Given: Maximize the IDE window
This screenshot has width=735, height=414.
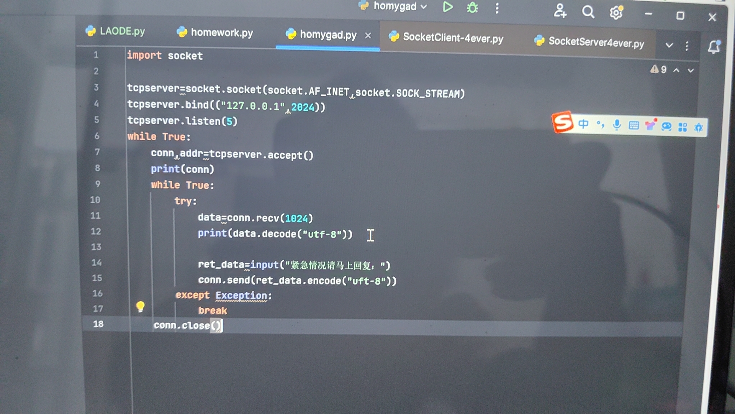Looking at the screenshot, I should tap(680, 16).
